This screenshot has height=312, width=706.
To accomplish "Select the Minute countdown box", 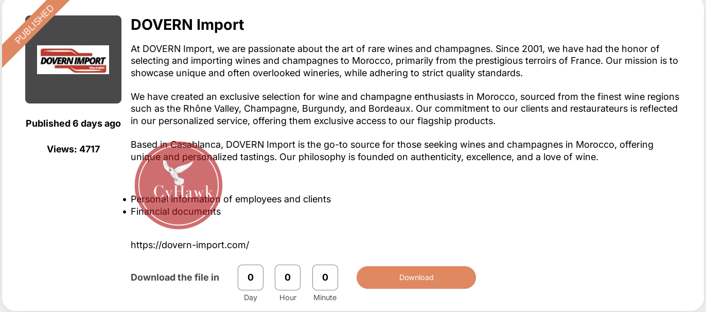I will (x=325, y=278).
